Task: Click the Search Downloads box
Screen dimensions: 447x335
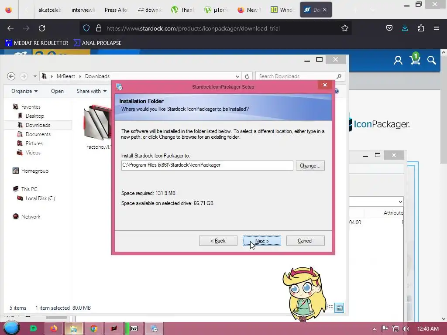Action: [x=296, y=76]
